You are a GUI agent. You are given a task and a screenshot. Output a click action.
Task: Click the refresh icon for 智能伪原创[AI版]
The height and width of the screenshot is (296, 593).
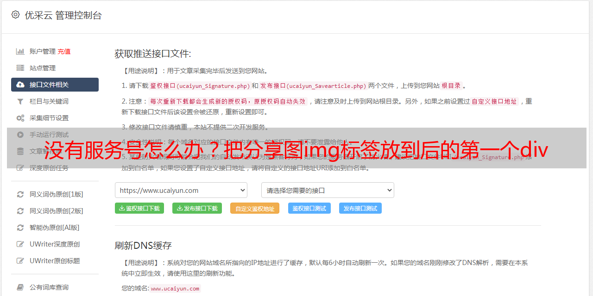(20, 228)
